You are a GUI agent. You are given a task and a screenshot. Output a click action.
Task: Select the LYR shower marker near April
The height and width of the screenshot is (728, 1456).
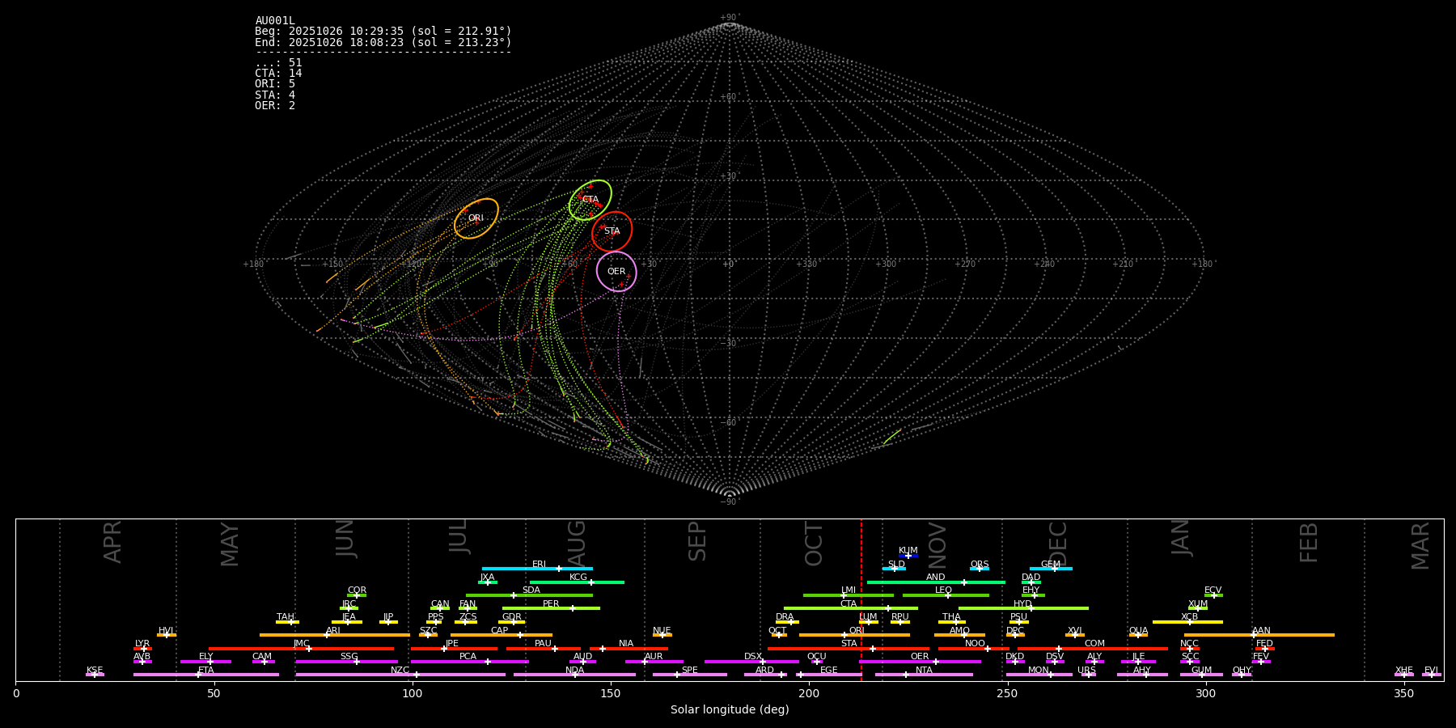tap(142, 648)
